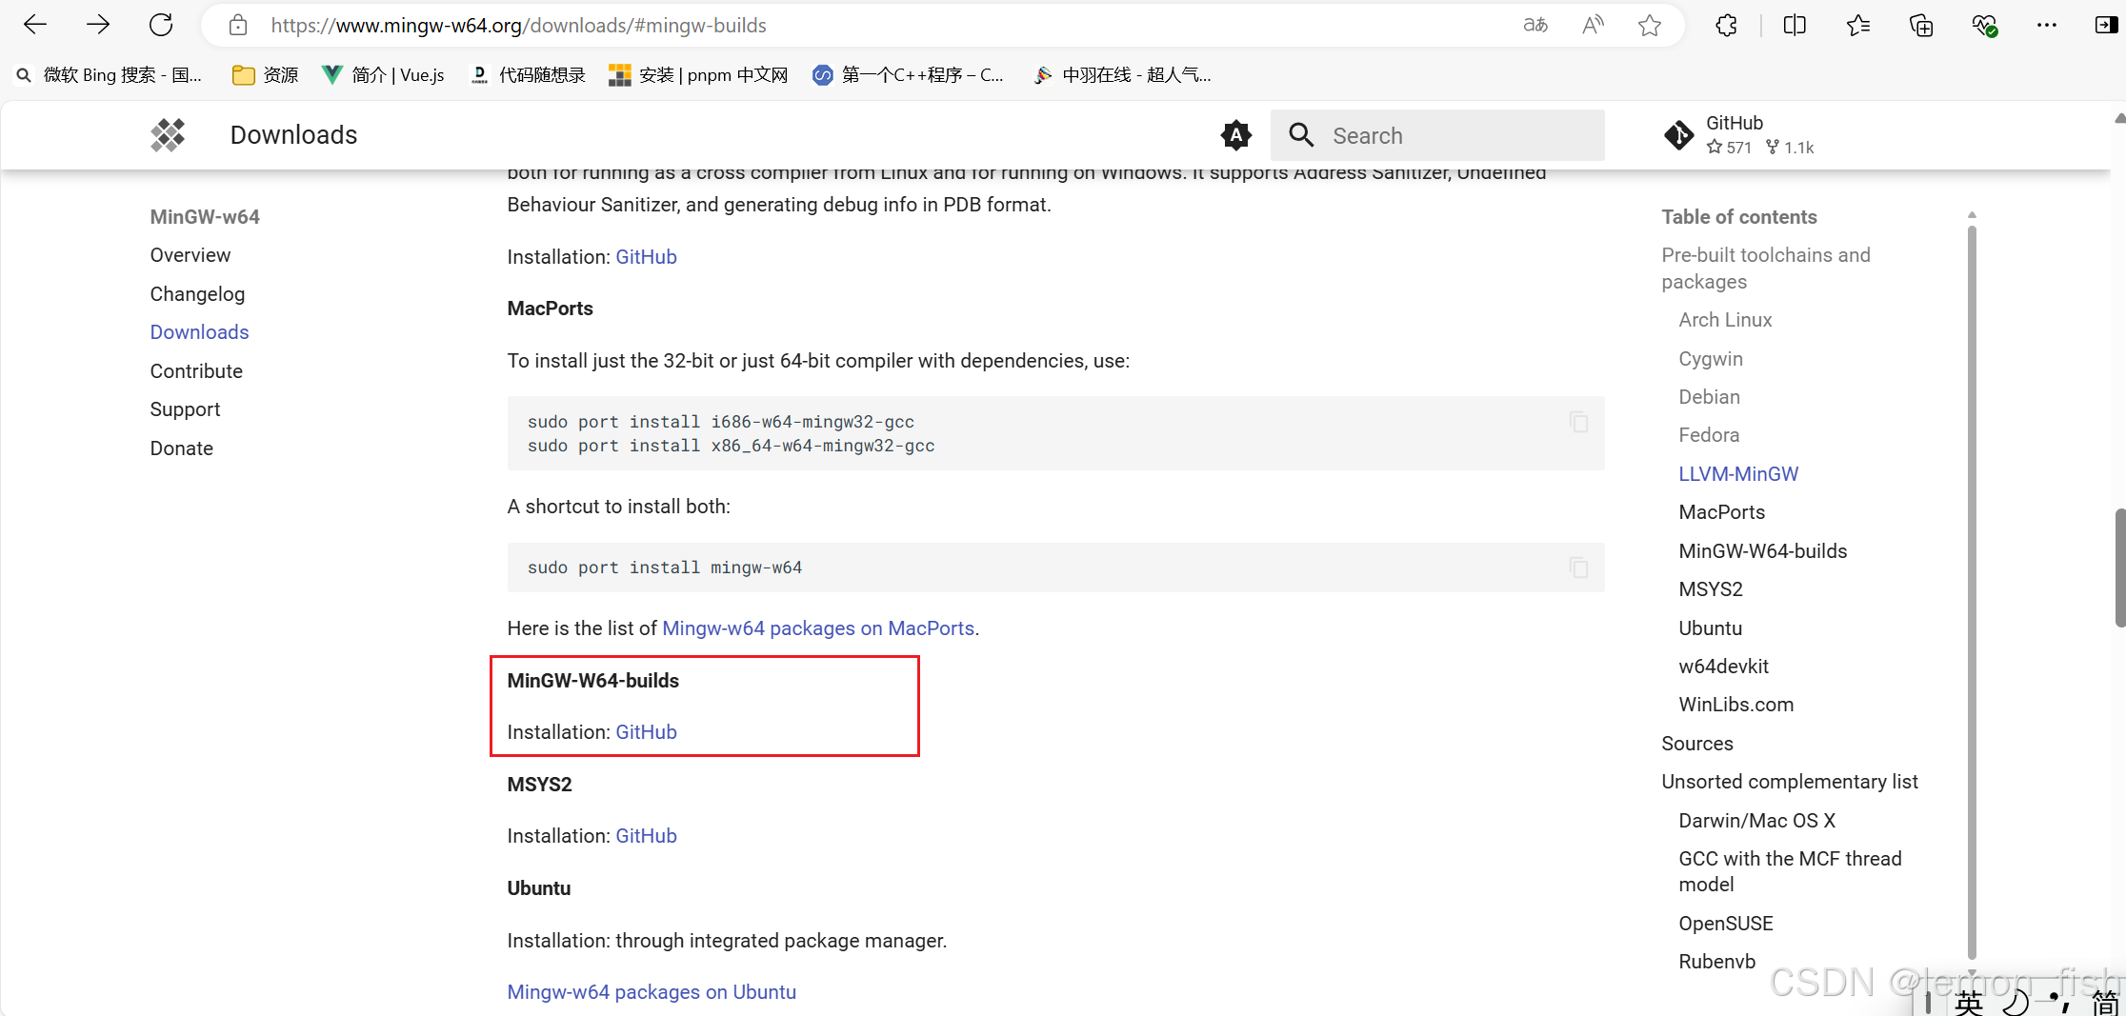Open the translate page icon in address bar
The image size is (2126, 1016).
[x=1534, y=26]
